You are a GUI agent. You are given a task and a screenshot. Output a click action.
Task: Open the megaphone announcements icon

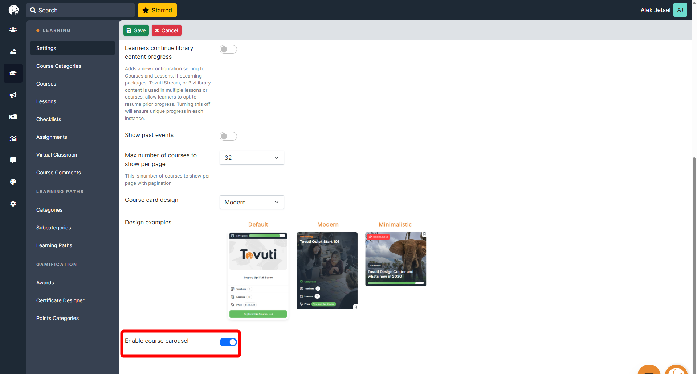pos(13,95)
